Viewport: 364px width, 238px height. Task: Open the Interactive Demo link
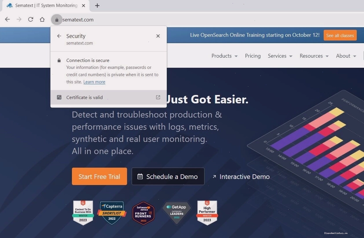tap(241, 177)
